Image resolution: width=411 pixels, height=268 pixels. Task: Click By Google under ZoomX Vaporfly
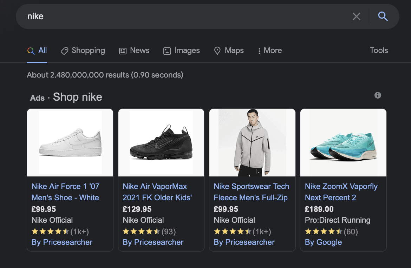(x=323, y=242)
